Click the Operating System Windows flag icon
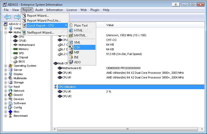Image resolution: width=207 pixels, height=134 pixels. tap(10, 66)
